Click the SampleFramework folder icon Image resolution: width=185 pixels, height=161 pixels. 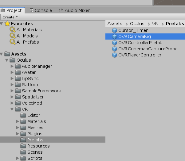18,91
